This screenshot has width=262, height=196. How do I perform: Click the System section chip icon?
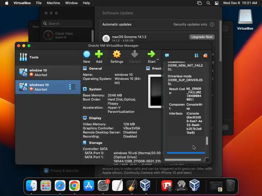[85, 89]
